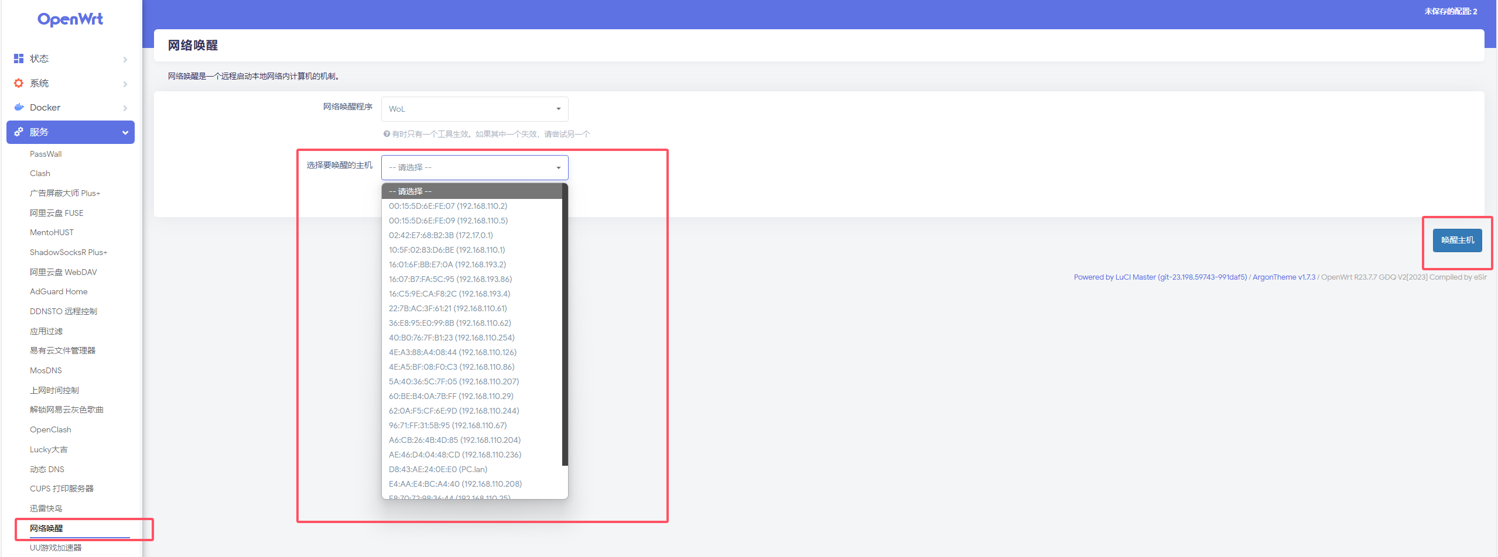Choose host 192.168.110.254 in list

452,338
